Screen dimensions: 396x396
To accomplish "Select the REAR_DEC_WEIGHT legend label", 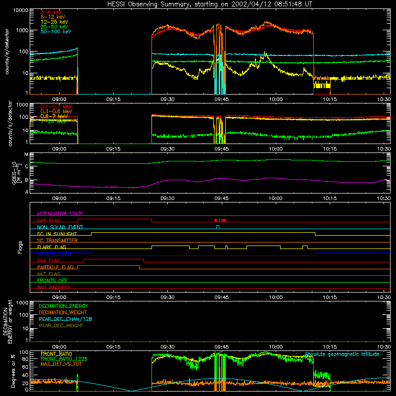I will [x=61, y=326].
